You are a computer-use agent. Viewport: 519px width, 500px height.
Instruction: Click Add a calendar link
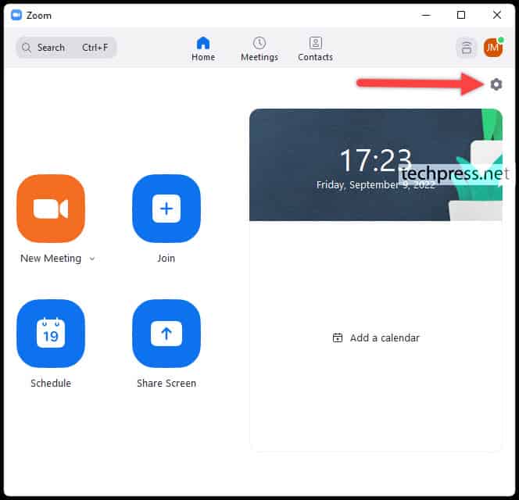[376, 337]
